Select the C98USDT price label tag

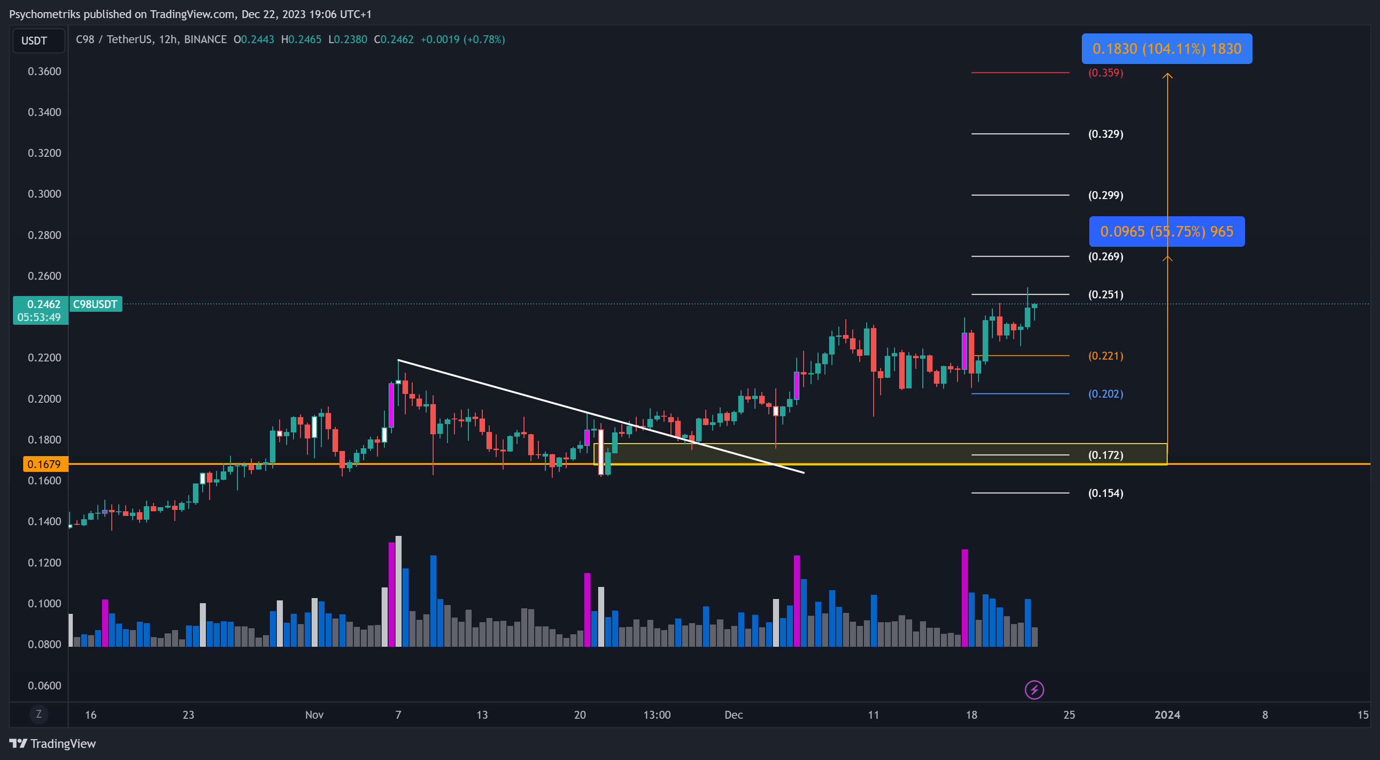(96, 304)
